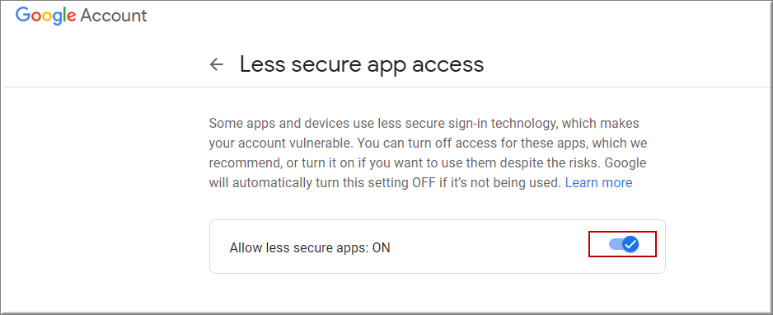Click the description line starting "Some apps and devices"
Image resolution: width=773 pixels, height=315 pixels.
tap(424, 123)
